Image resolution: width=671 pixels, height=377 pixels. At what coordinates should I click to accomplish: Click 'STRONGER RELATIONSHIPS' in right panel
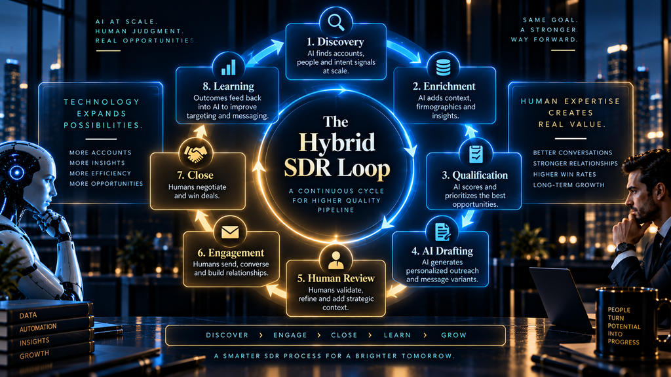pyautogui.click(x=575, y=163)
